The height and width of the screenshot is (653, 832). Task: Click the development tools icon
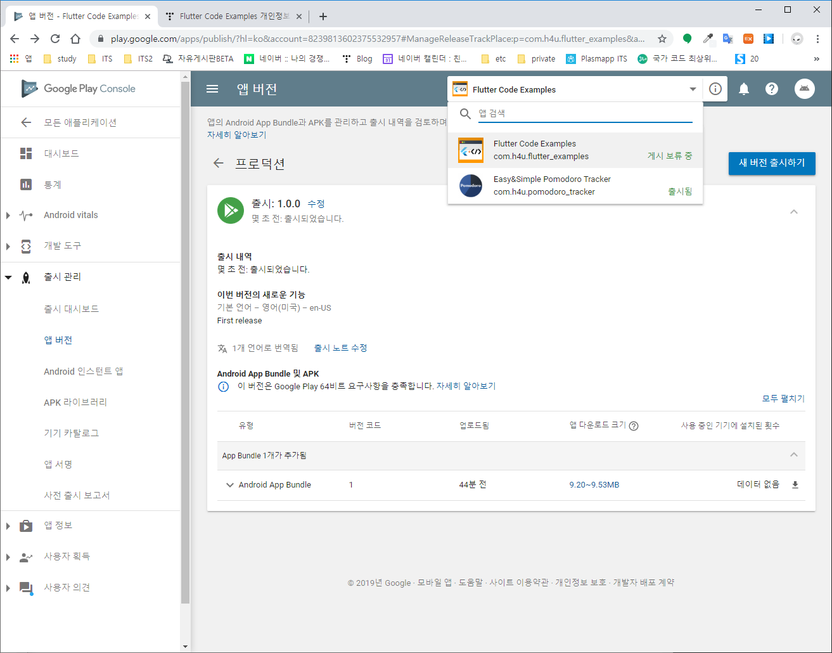(26, 246)
